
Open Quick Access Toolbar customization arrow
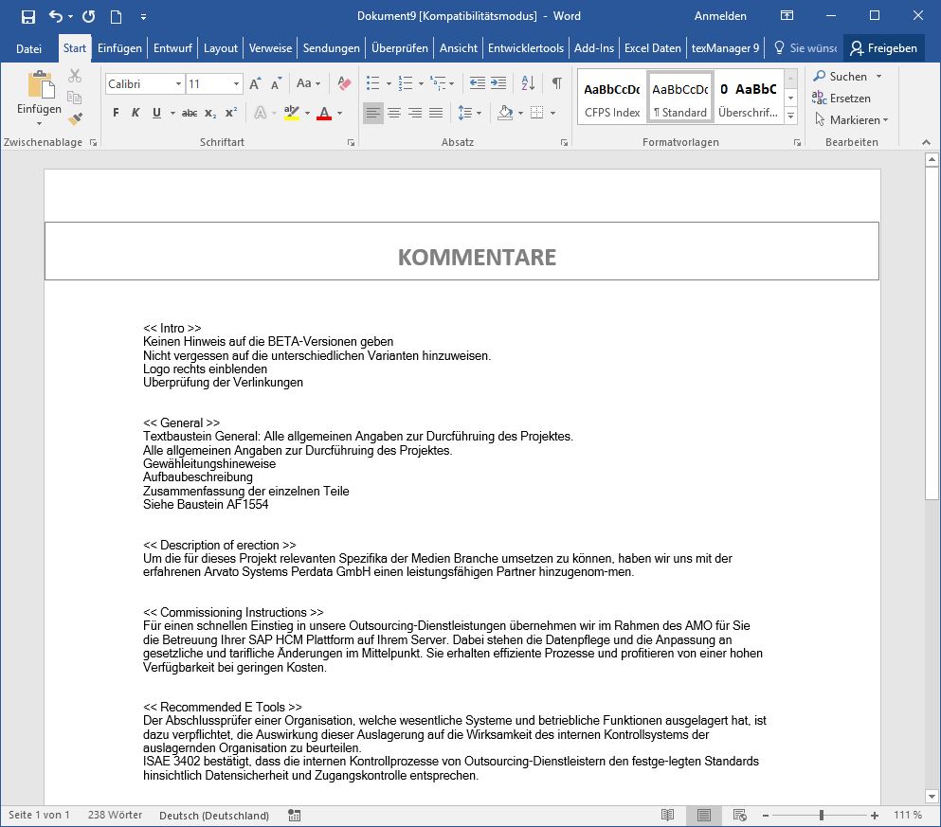pyautogui.click(x=143, y=17)
